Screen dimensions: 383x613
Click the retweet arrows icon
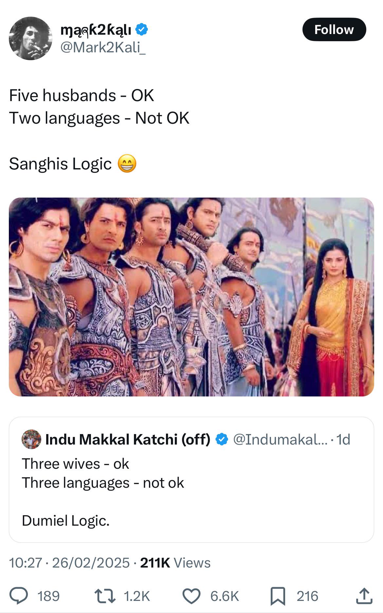(x=105, y=596)
